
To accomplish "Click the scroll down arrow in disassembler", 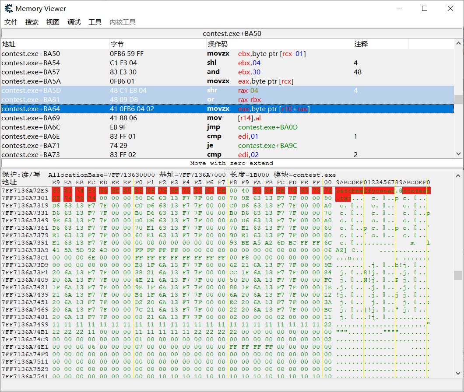I will pos(458,154).
